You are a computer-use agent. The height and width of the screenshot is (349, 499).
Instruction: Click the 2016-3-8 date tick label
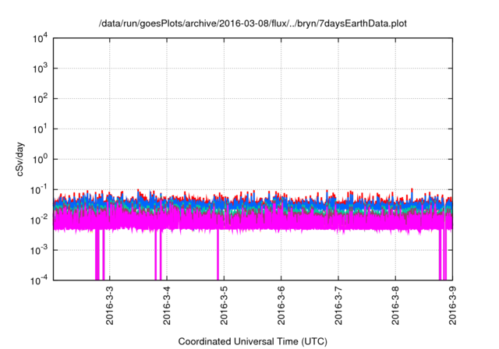[x=395, y=305]
